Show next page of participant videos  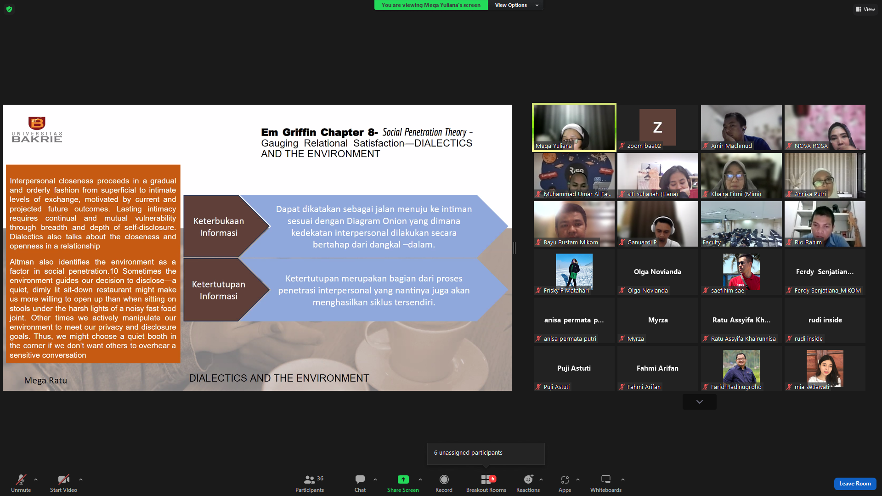700,402
